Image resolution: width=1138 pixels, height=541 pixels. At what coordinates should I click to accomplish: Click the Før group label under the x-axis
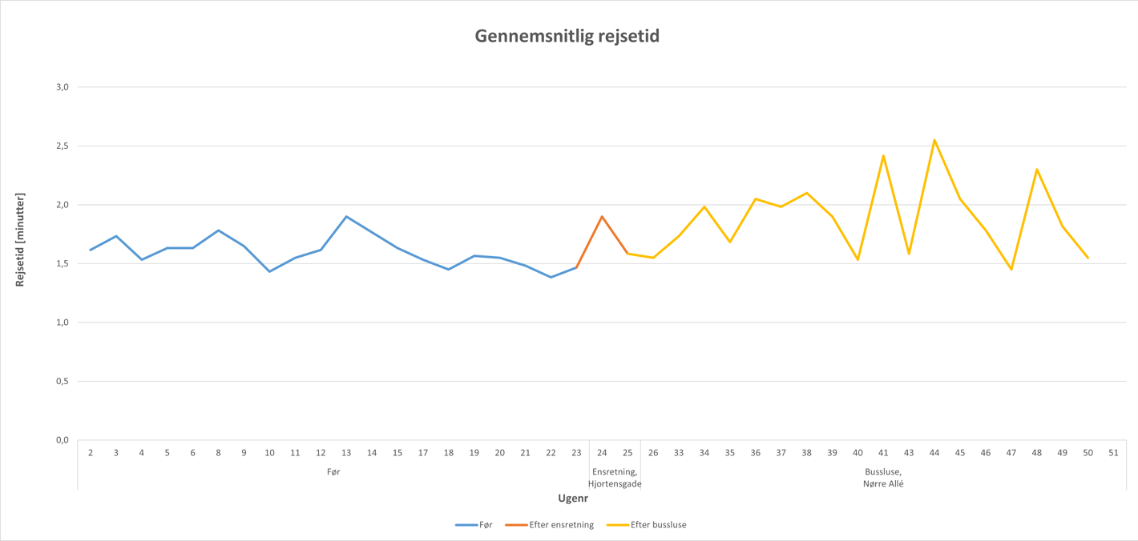pyautogui.click(x=333, y=472)
